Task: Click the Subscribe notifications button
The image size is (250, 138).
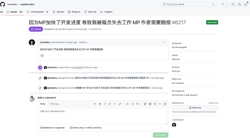Action: [x=195, y=108]
